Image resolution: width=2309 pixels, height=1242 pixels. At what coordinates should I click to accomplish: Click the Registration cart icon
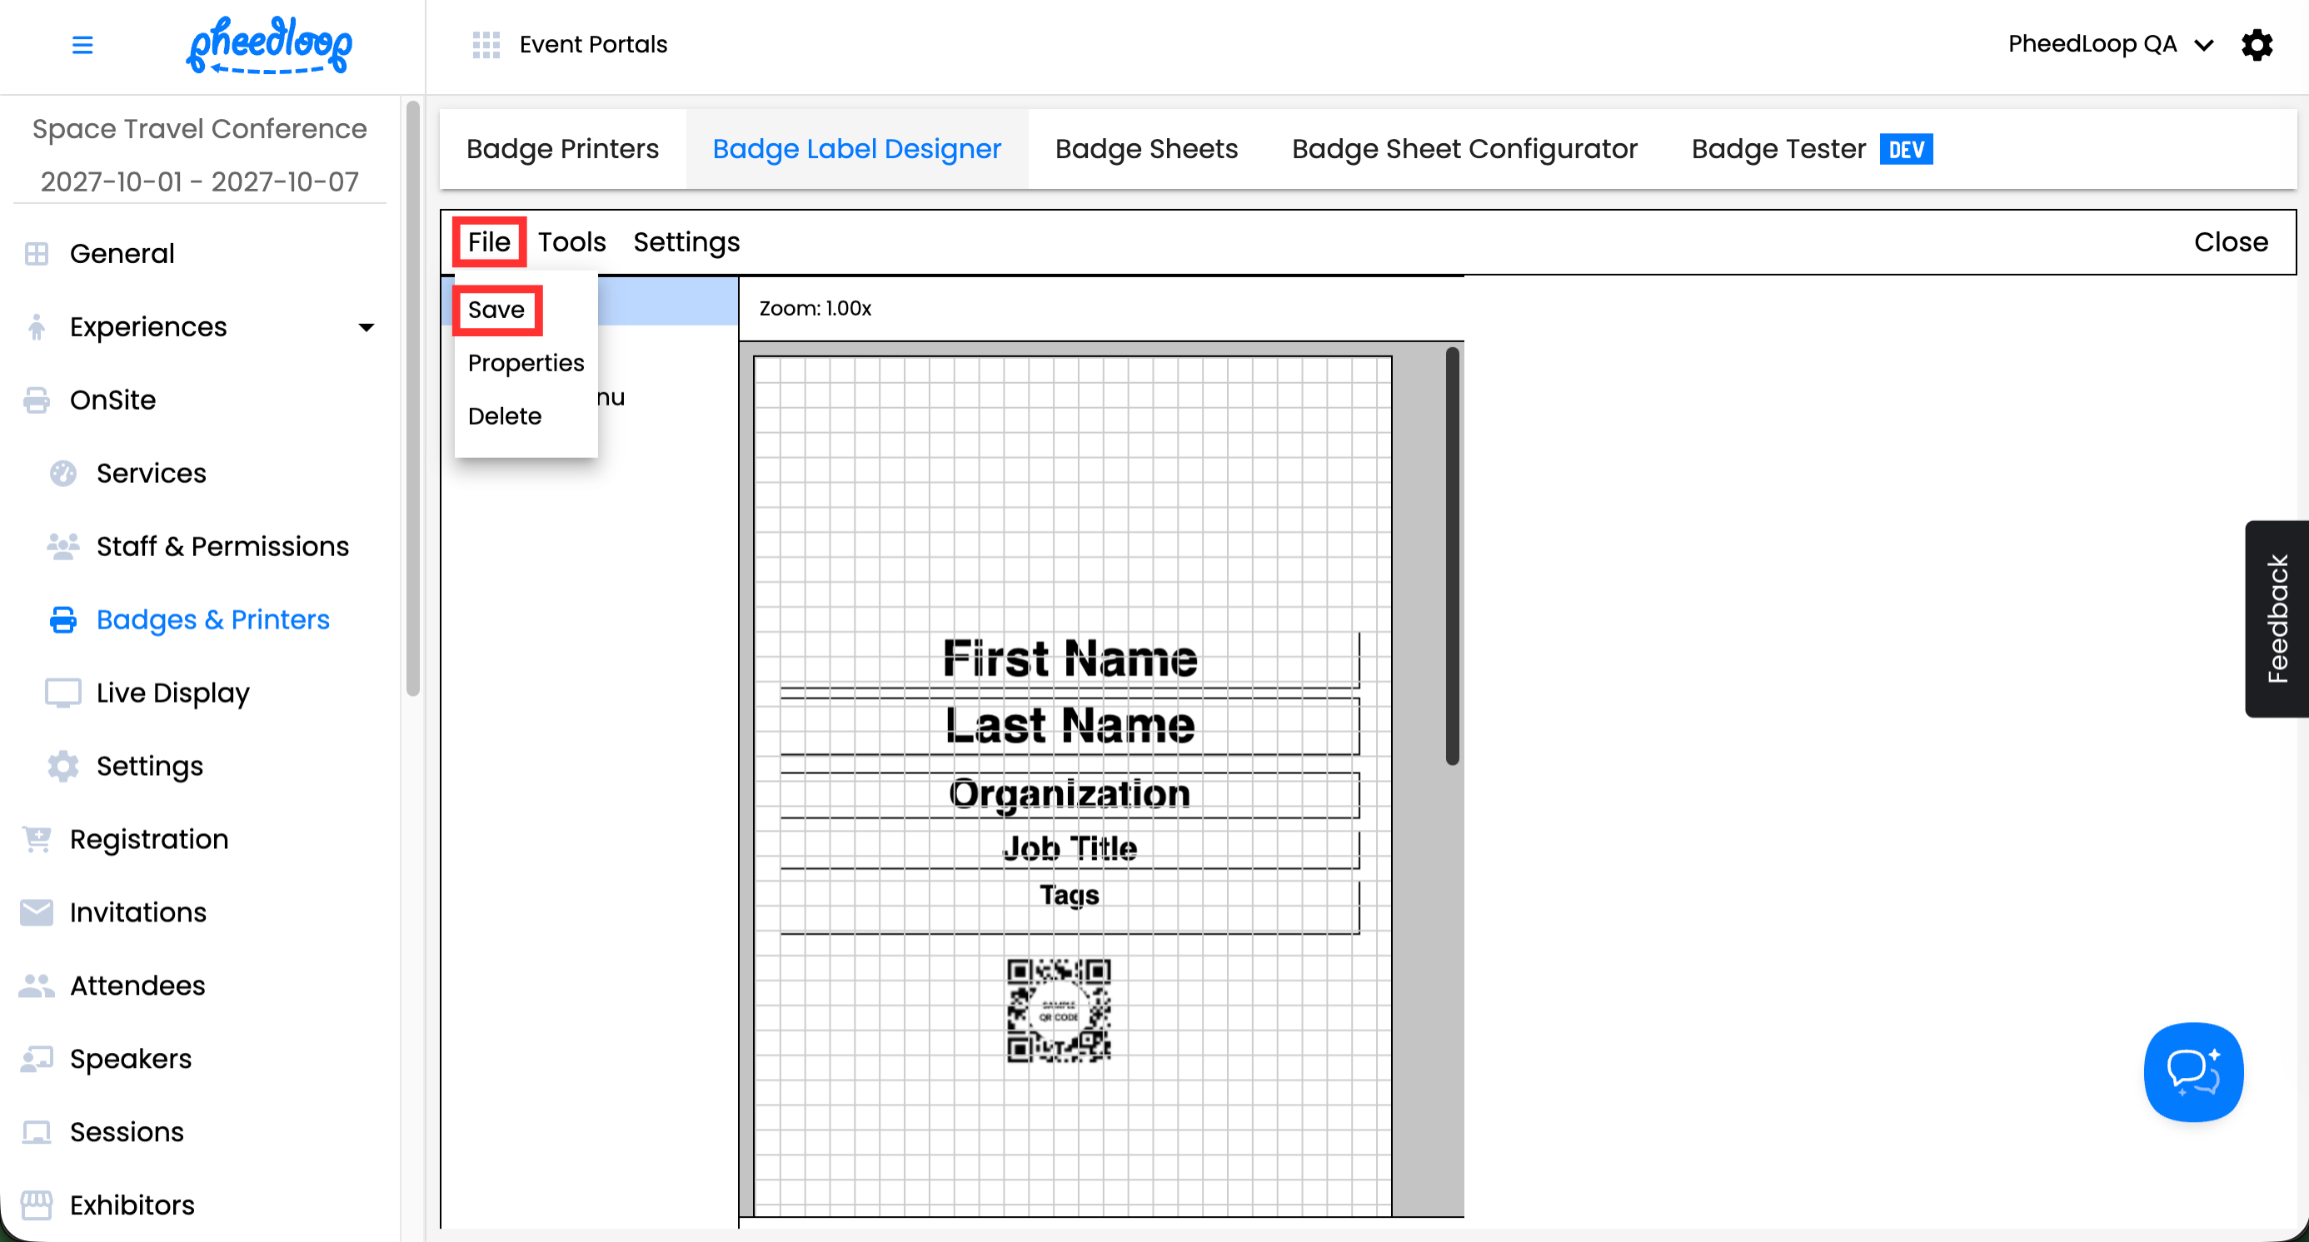tap(37, 839)
